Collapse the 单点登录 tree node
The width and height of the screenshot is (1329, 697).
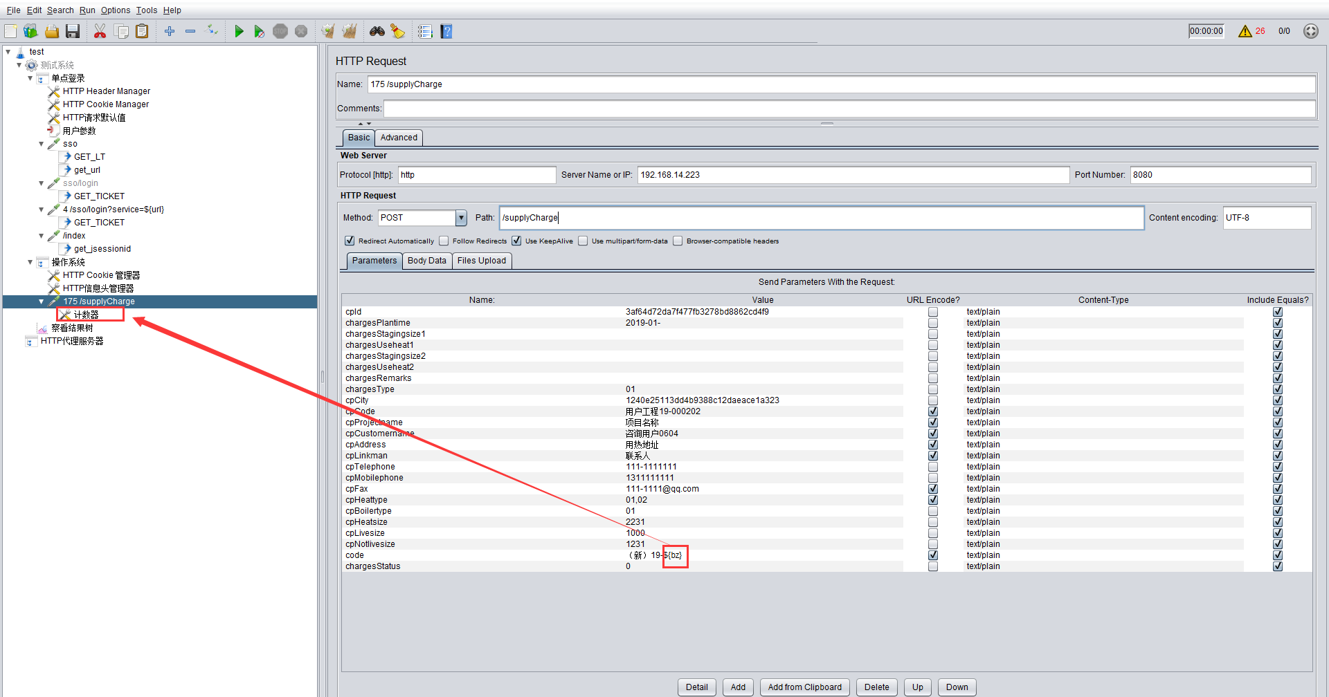[30, 78]
